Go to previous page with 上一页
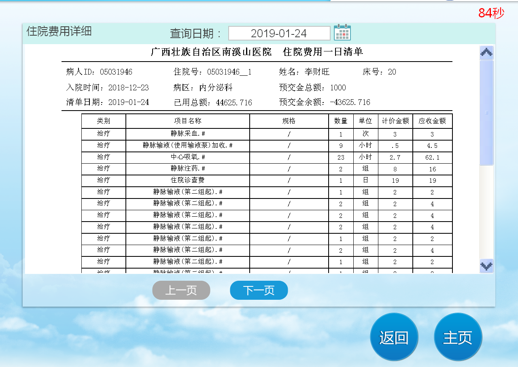The width and height of the screenshot is (518, 367). coord(181,290)
